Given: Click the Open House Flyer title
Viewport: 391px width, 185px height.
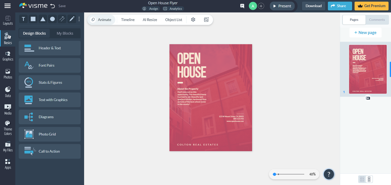Looking at the screenshot, I should (163, 3).
